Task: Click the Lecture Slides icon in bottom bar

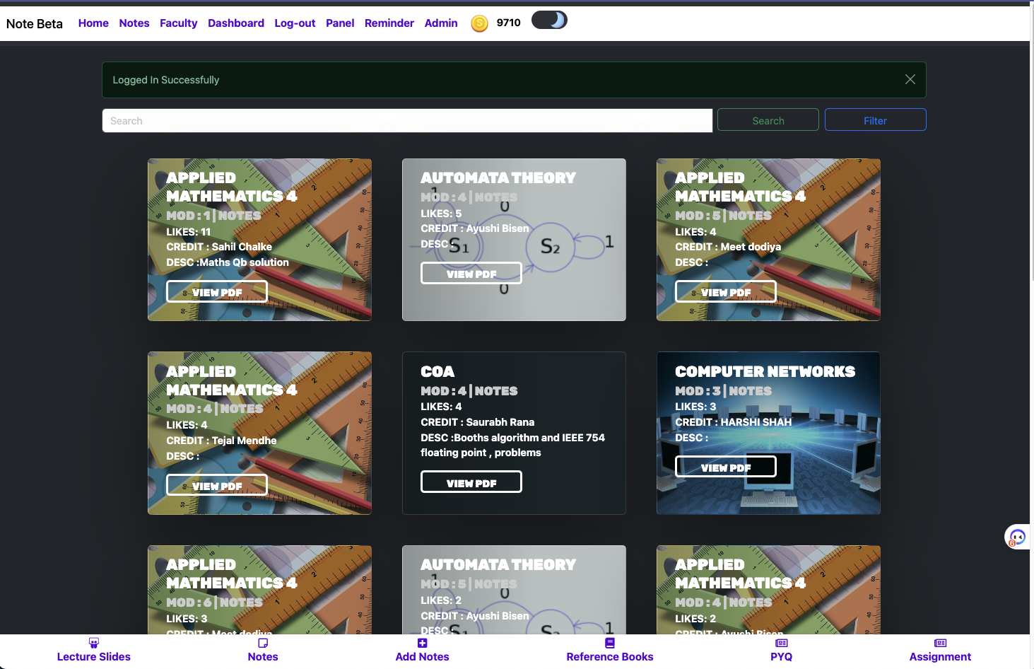Action: [94, 643]
